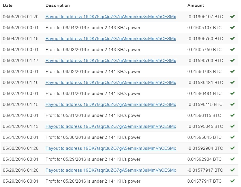The image size is (241, 187).
Task: Open payout link dated 05/29/2016 01:26
Action: [x=111, y=170]
